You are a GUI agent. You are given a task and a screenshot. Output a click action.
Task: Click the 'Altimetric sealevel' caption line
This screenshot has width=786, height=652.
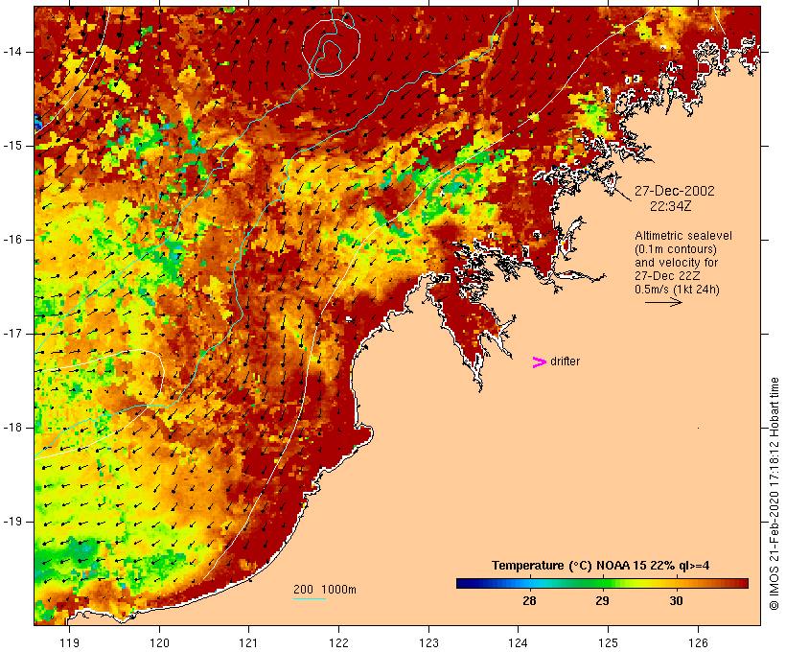[x=683, y=236]
